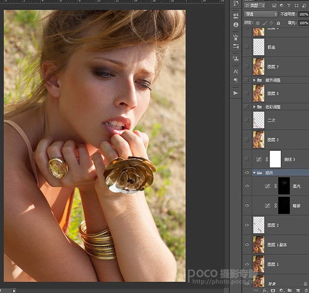Show the 图层 7 layer
The width and height of the screenshot is (309, 293).
[x=247, y=66]
